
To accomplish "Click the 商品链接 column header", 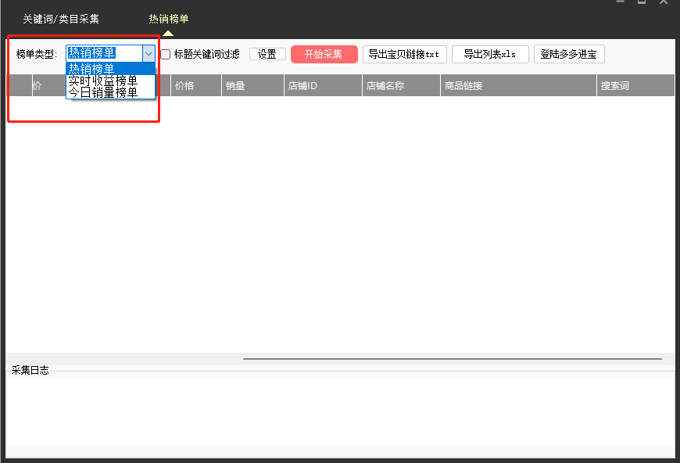I will [x=519, y=85].
